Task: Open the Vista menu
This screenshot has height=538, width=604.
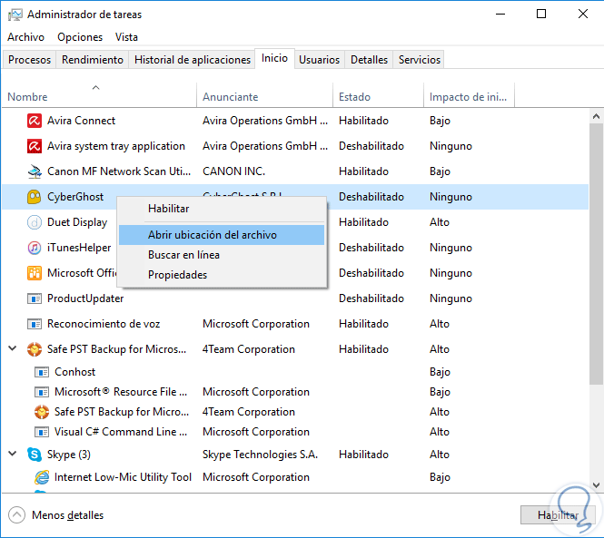Action: click(x=126, y=37)
